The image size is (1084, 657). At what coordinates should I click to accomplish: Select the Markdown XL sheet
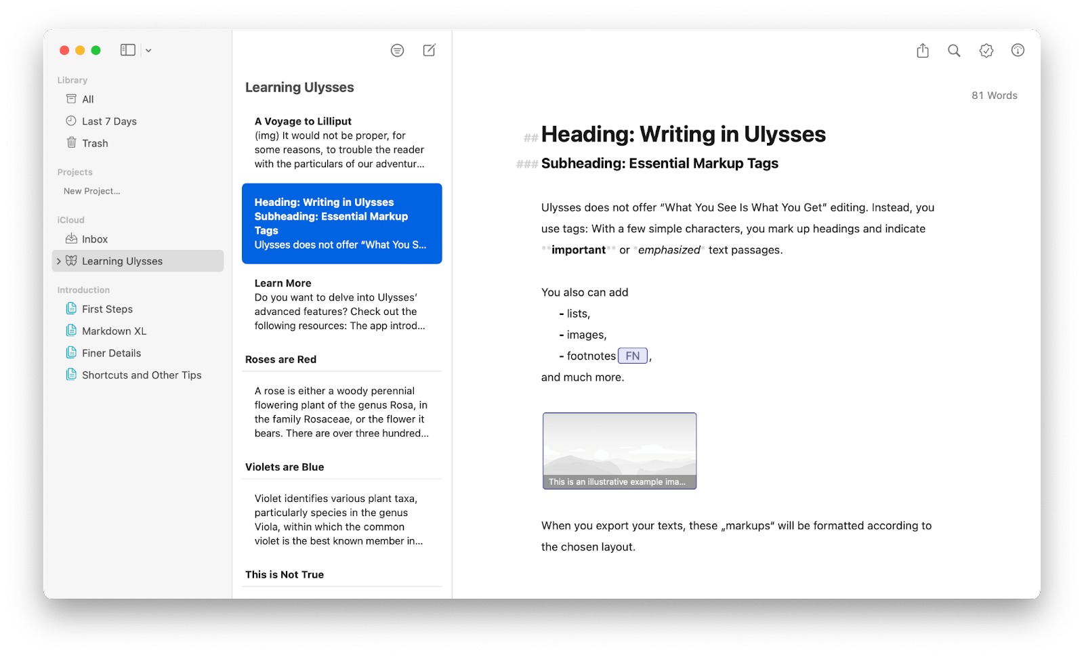pos(114,331)
